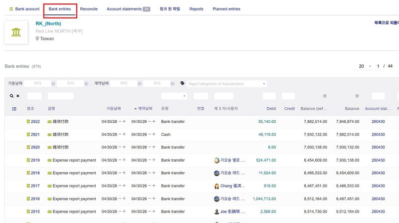Click the search magnifier icon in filter row
The width and height of the screenshot is (399, 223).
point(11,96)
